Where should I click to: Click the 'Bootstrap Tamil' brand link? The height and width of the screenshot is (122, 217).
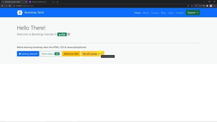click(x=34, y=13)
